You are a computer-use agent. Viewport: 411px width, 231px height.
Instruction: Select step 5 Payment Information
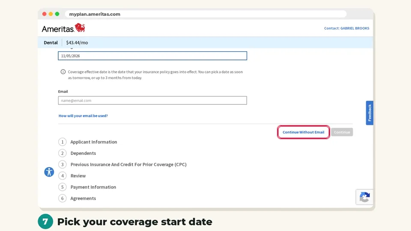[87, 187]
